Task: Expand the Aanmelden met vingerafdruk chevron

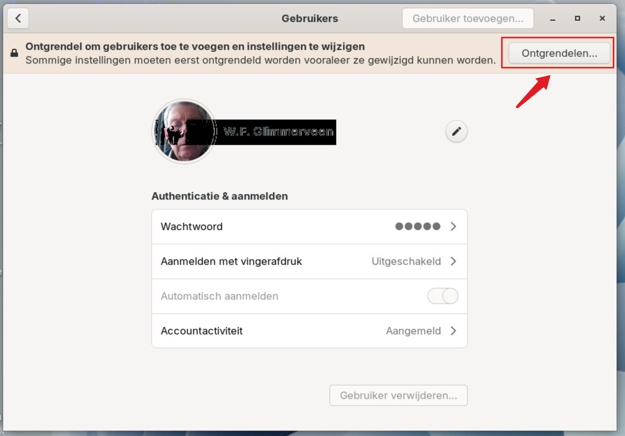Action: [x=453, y=261]
